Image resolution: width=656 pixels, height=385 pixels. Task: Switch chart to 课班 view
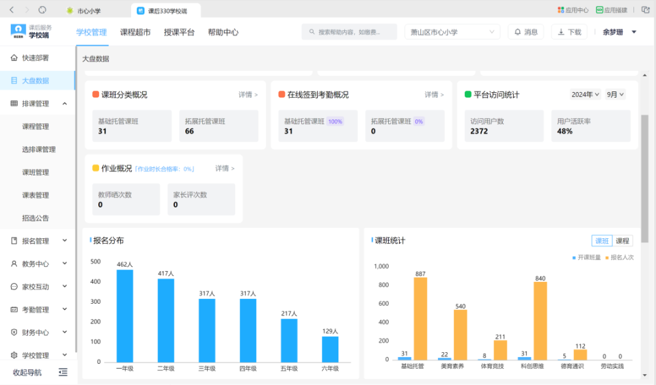(601, 241)
